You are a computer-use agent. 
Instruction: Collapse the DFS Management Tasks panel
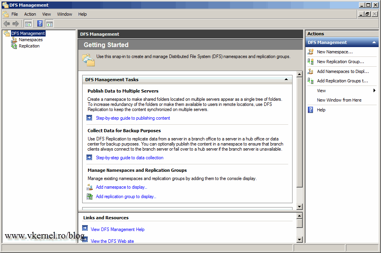tap(286, 79)
